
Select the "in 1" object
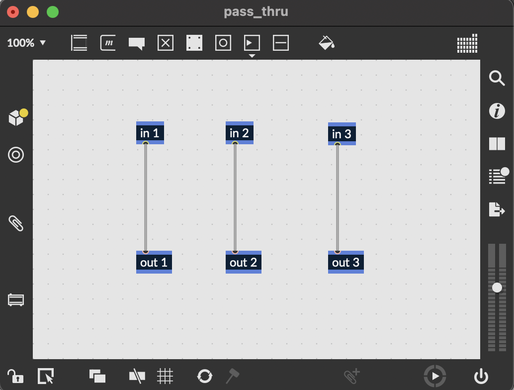tap(150, 133)
